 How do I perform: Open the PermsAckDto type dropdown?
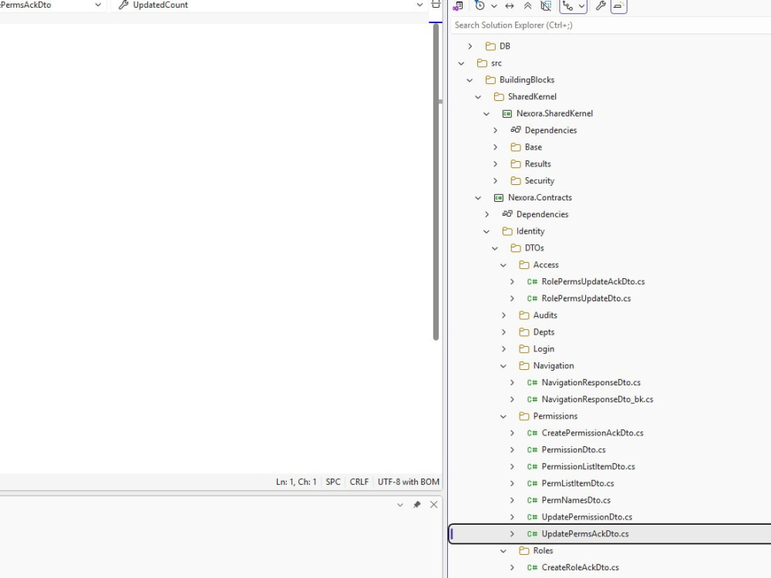click(98, 5)
